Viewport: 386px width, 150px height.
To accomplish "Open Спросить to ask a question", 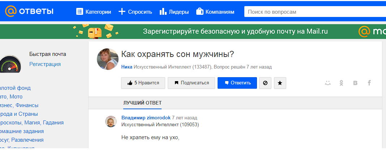I will click(136, 12).
